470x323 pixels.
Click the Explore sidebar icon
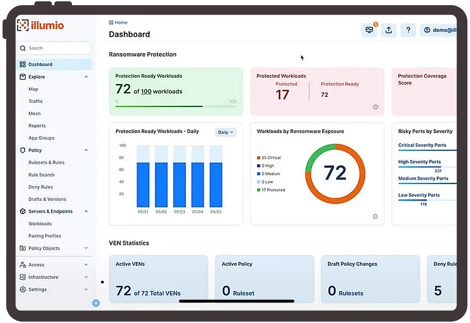tap(23, 77)
